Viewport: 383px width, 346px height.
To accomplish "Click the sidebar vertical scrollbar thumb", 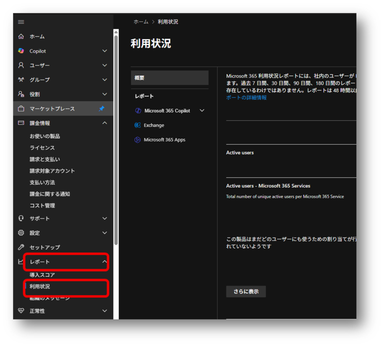I will point(116,140).
